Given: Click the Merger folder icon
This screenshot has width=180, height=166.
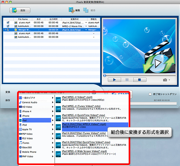Looking at the screenshot, I should pyautogui.click(x=16, y=30).
